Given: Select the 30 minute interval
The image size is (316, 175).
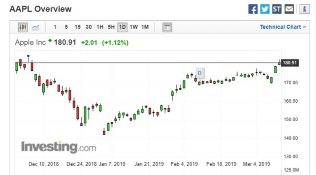Looking at the screenshot, I should click(89, 27).
